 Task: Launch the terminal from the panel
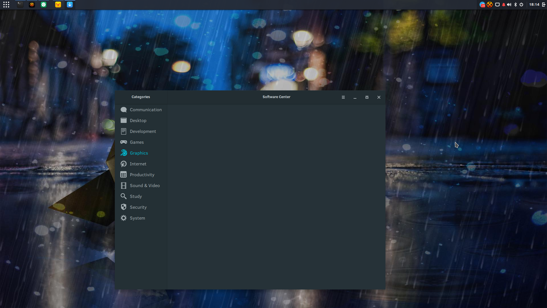[20, 5]
